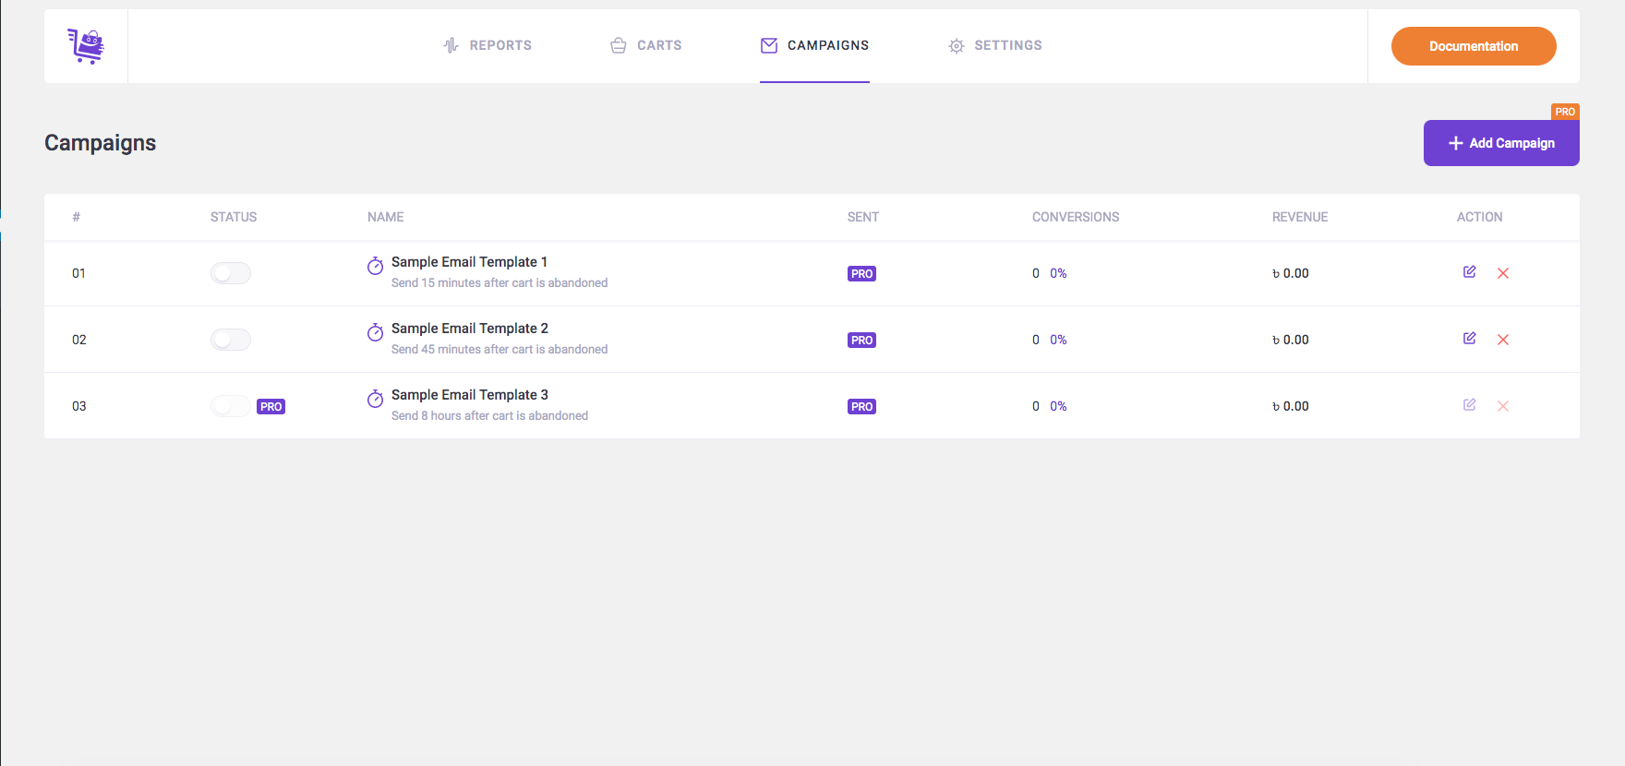Click stopwatch icon beside Template 1

tap(375, 266)
